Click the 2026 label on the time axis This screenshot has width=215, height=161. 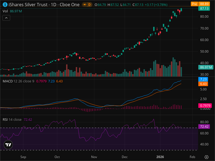[160, 157]
